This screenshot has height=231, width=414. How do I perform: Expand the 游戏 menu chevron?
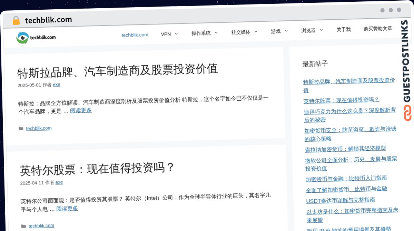286,31
